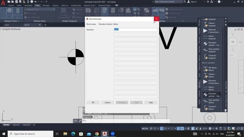This screenshot has width=244, height=137.
Task: Click the Windows Start button
Action: coord(4,134)
